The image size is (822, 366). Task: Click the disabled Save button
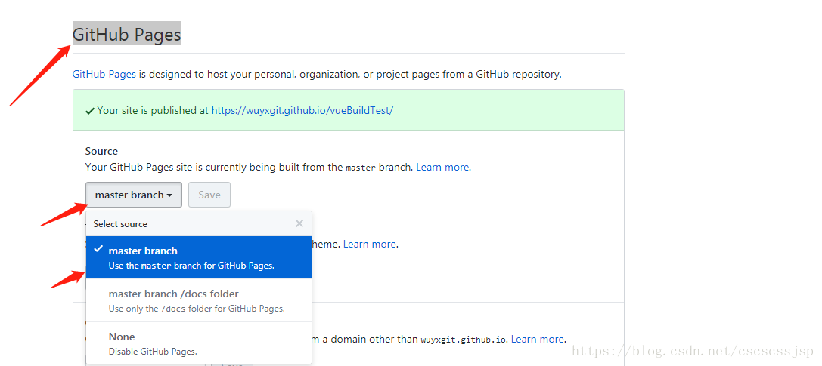(x=209, y=195)
